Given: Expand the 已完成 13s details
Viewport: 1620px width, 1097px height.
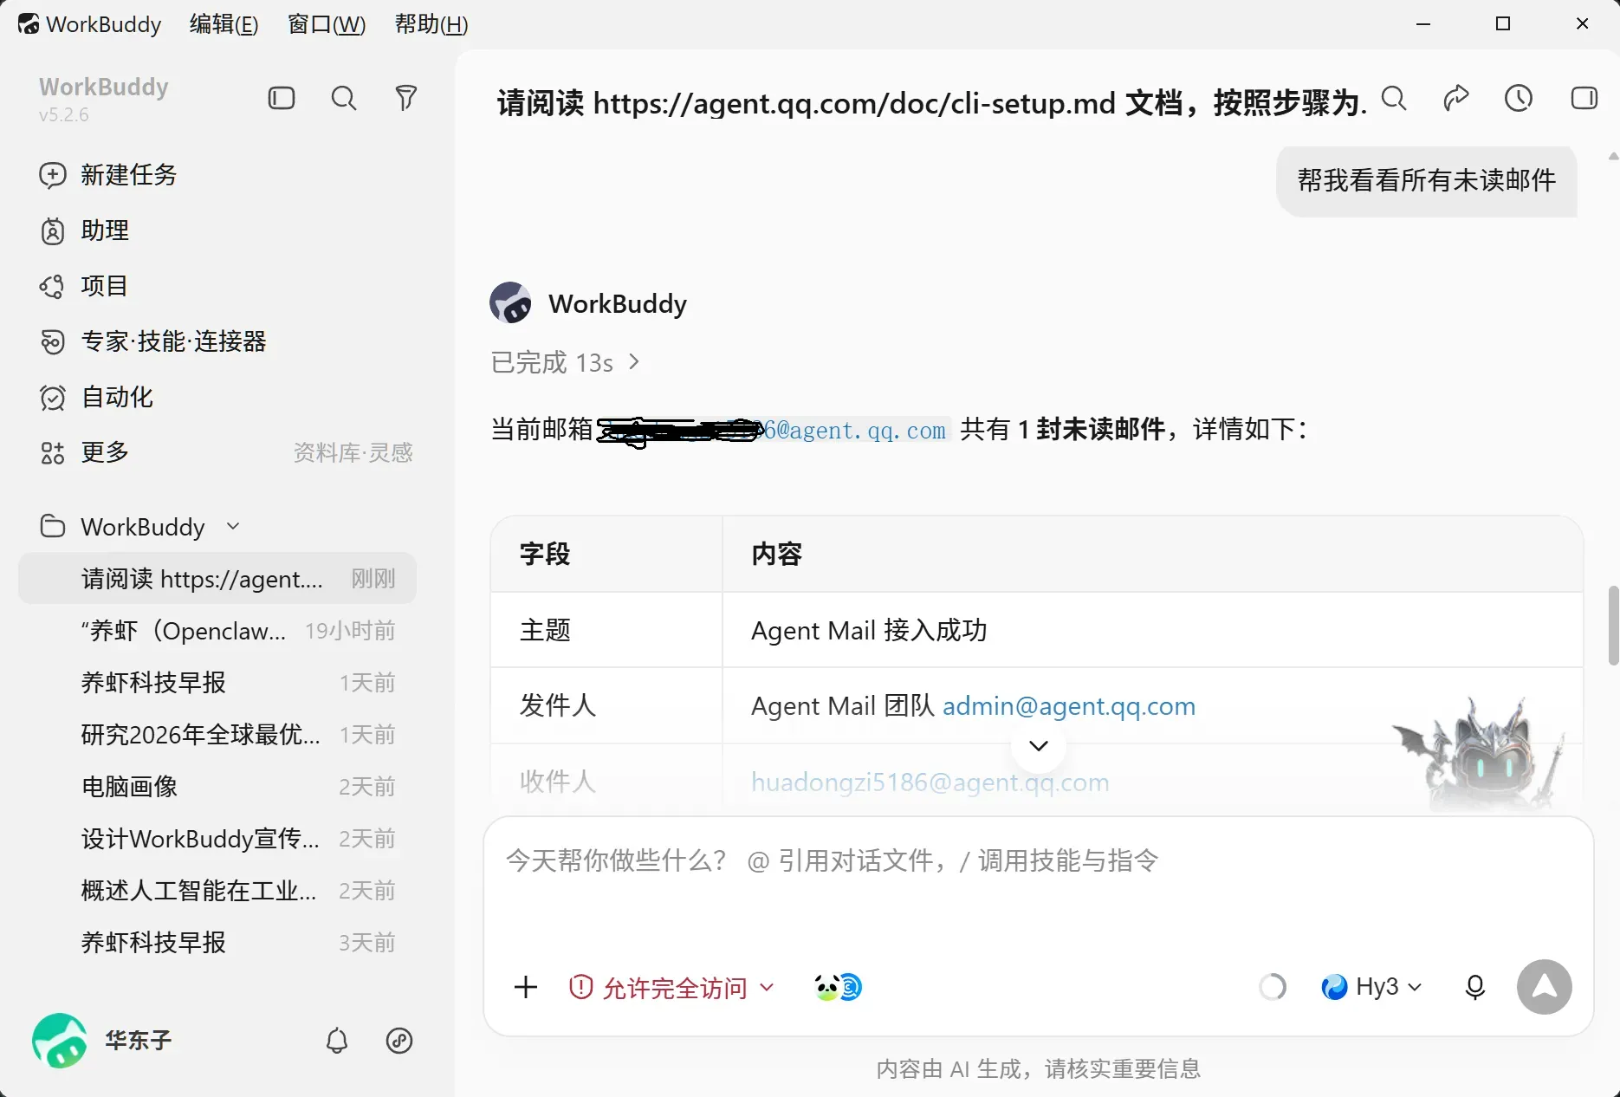Looking at the screenshot, I should pos(565,362).
